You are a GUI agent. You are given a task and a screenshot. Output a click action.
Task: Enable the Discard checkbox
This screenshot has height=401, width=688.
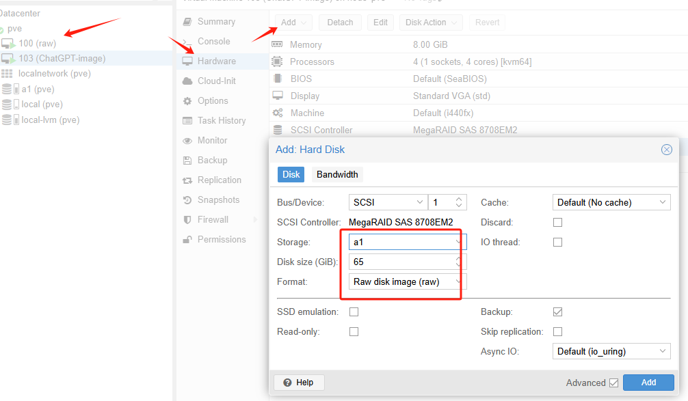coord(557,223)
